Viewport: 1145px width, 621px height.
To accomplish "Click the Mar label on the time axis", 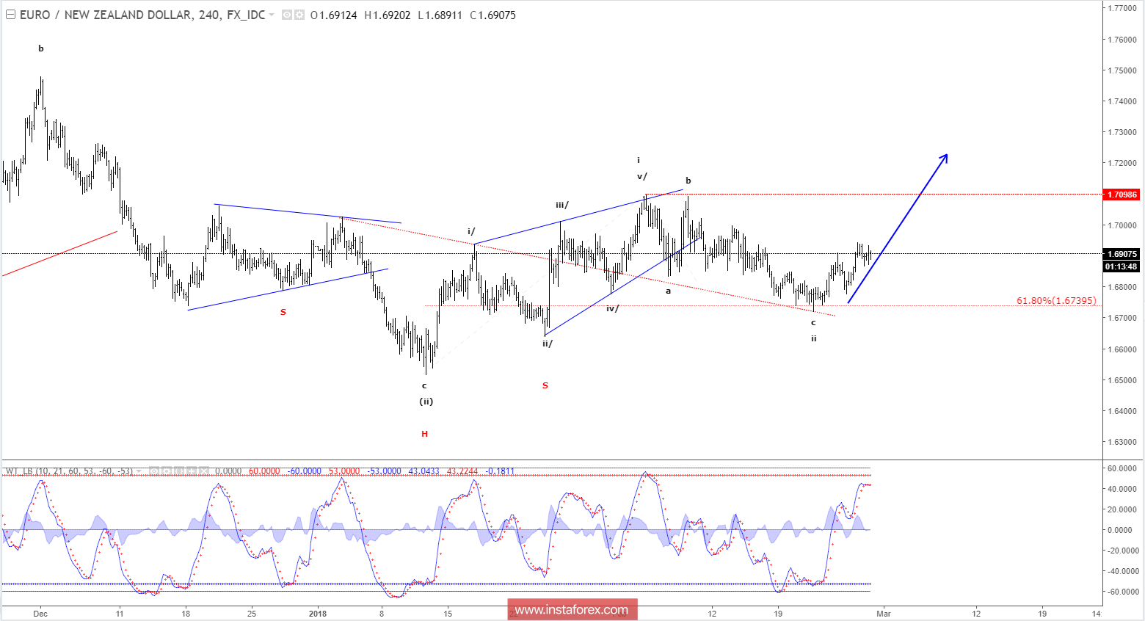I will point(883,614).
